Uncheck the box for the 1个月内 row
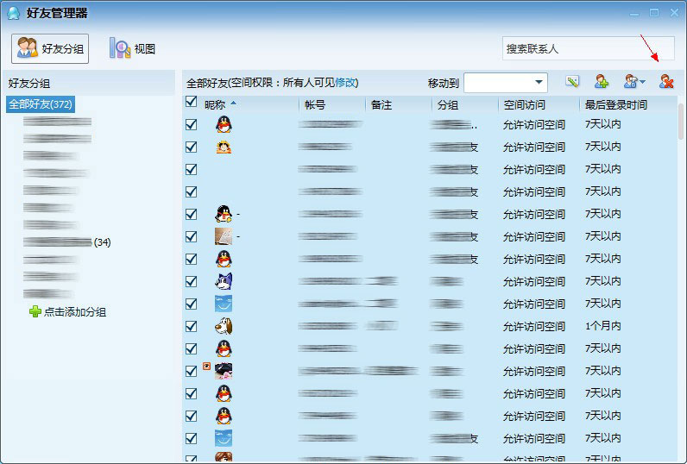This screenshot has height=464, width=687. (x=191, y=326)
